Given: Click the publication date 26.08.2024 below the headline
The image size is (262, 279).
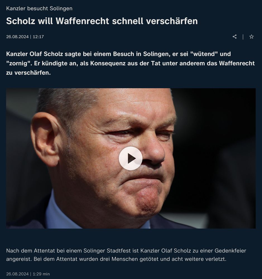Looking at the screenshot, I should tap(17, 37).
